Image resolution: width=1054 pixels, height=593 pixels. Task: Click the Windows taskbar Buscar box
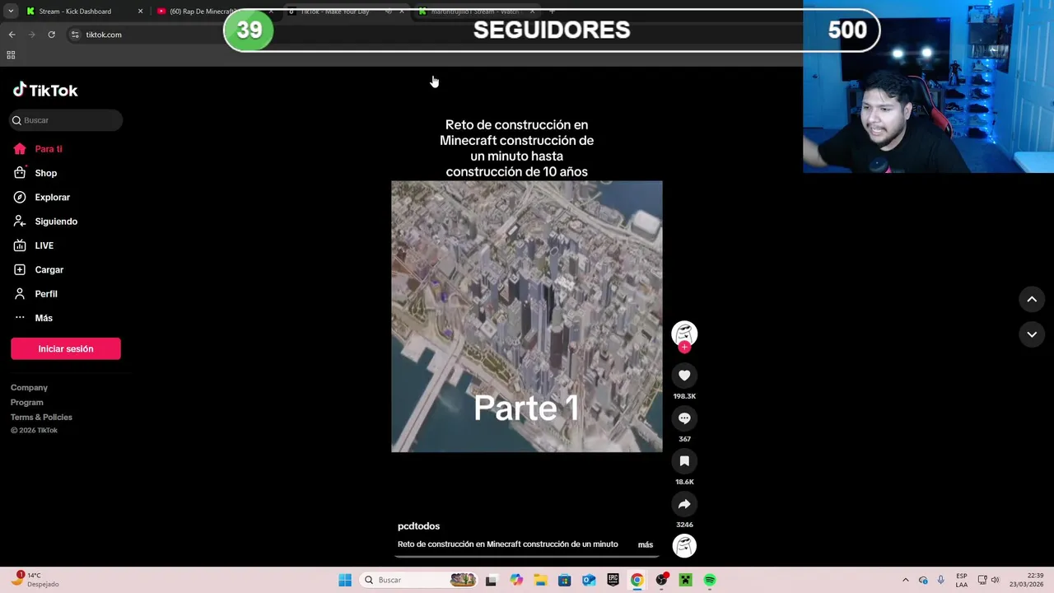(x=420, y=580)
